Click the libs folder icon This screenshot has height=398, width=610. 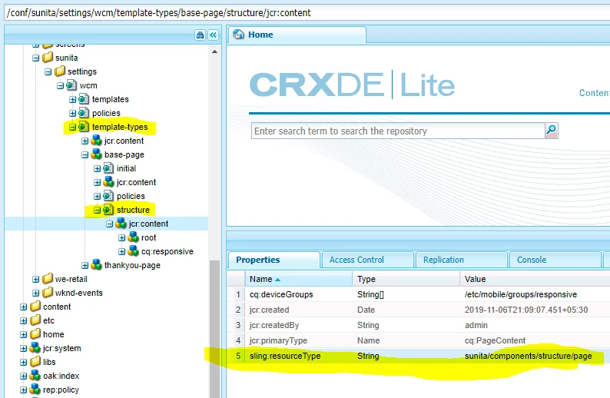(x=35, y=362)
